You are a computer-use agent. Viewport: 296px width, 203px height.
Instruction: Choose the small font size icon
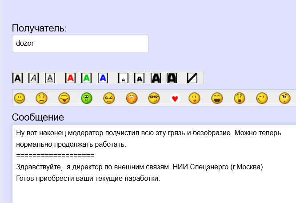pyautogui.click(x=139, y=78)
